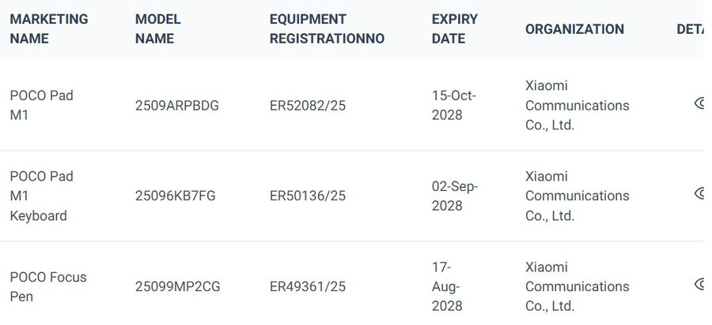Click the Equipment RegistrationNo column header
Image resolution: width=712 pixels, height=325 pixels.
point(327,28)
